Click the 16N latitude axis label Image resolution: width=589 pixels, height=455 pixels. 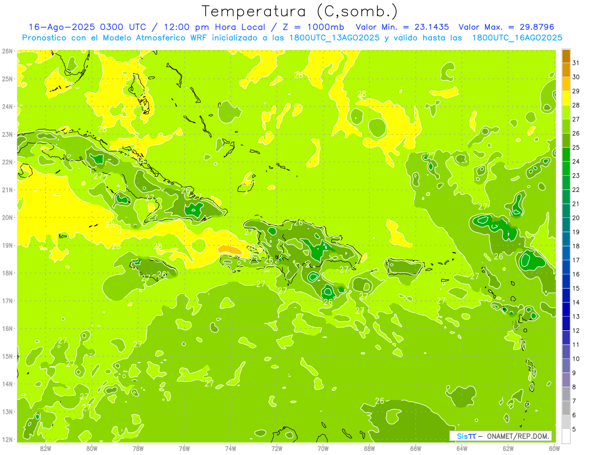(7, 328)
